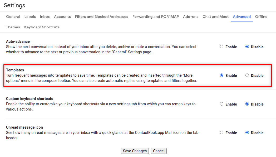
Task: Open the Accounts tab
Action: 62,17
